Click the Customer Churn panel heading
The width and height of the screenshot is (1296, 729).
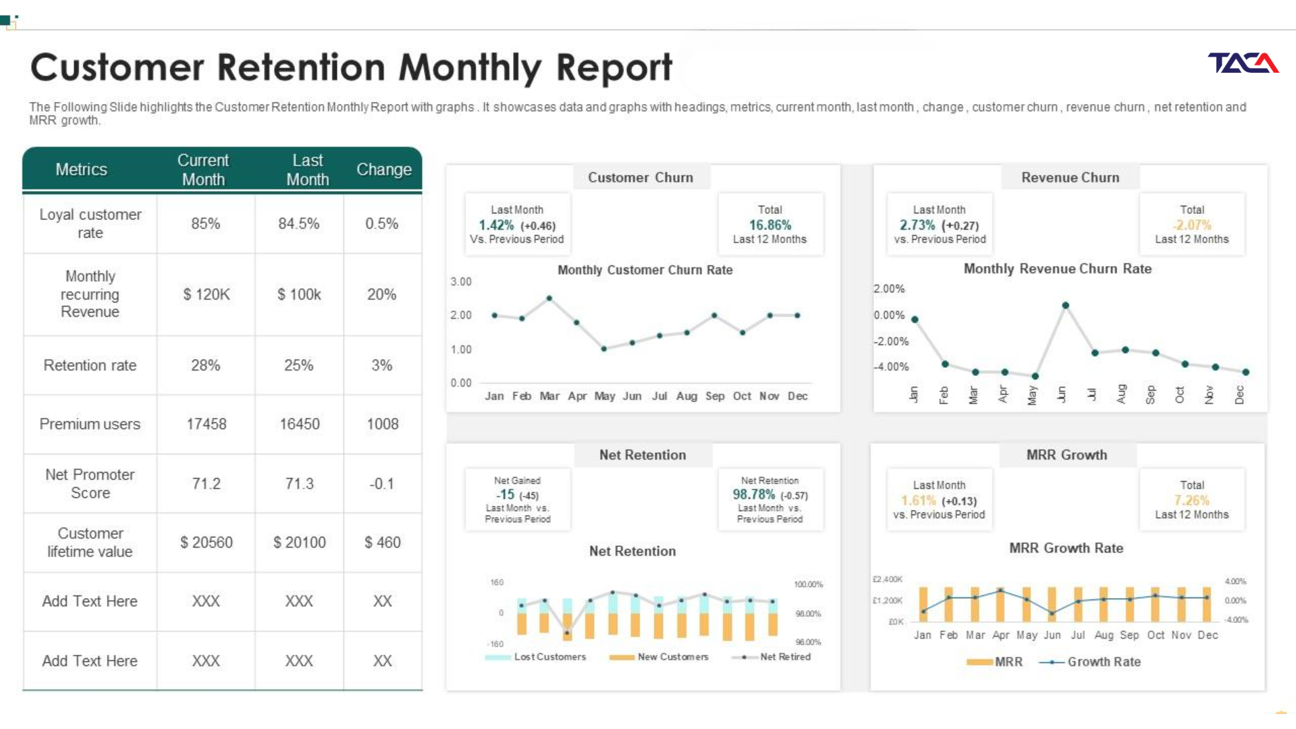(641, 178)
